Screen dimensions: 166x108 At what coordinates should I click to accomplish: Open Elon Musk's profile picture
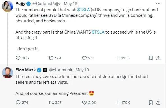[8, 73]
